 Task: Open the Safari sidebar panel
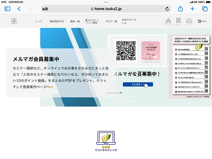coord(7,9)
